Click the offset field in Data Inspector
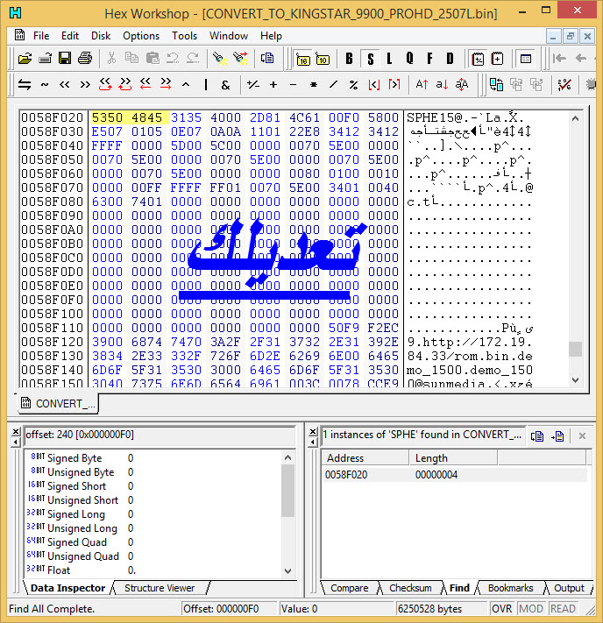The image size is (603, 623). 160,435
